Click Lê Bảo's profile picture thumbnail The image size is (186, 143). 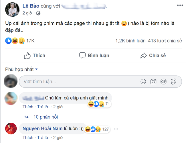point(11,10)
